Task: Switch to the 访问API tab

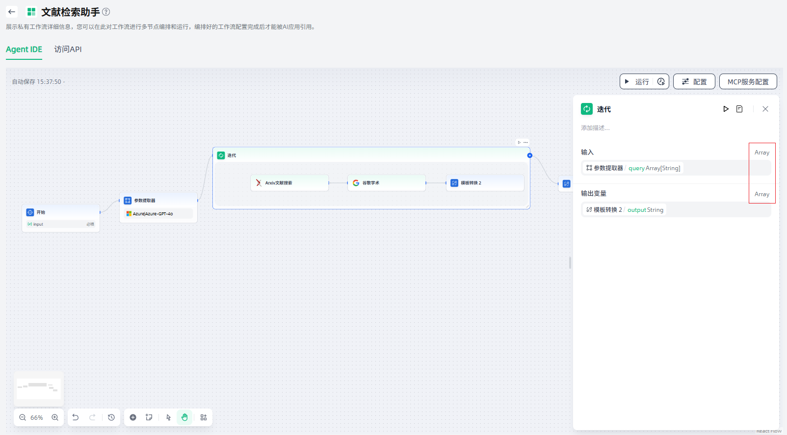Action: (x=68, y=49)
